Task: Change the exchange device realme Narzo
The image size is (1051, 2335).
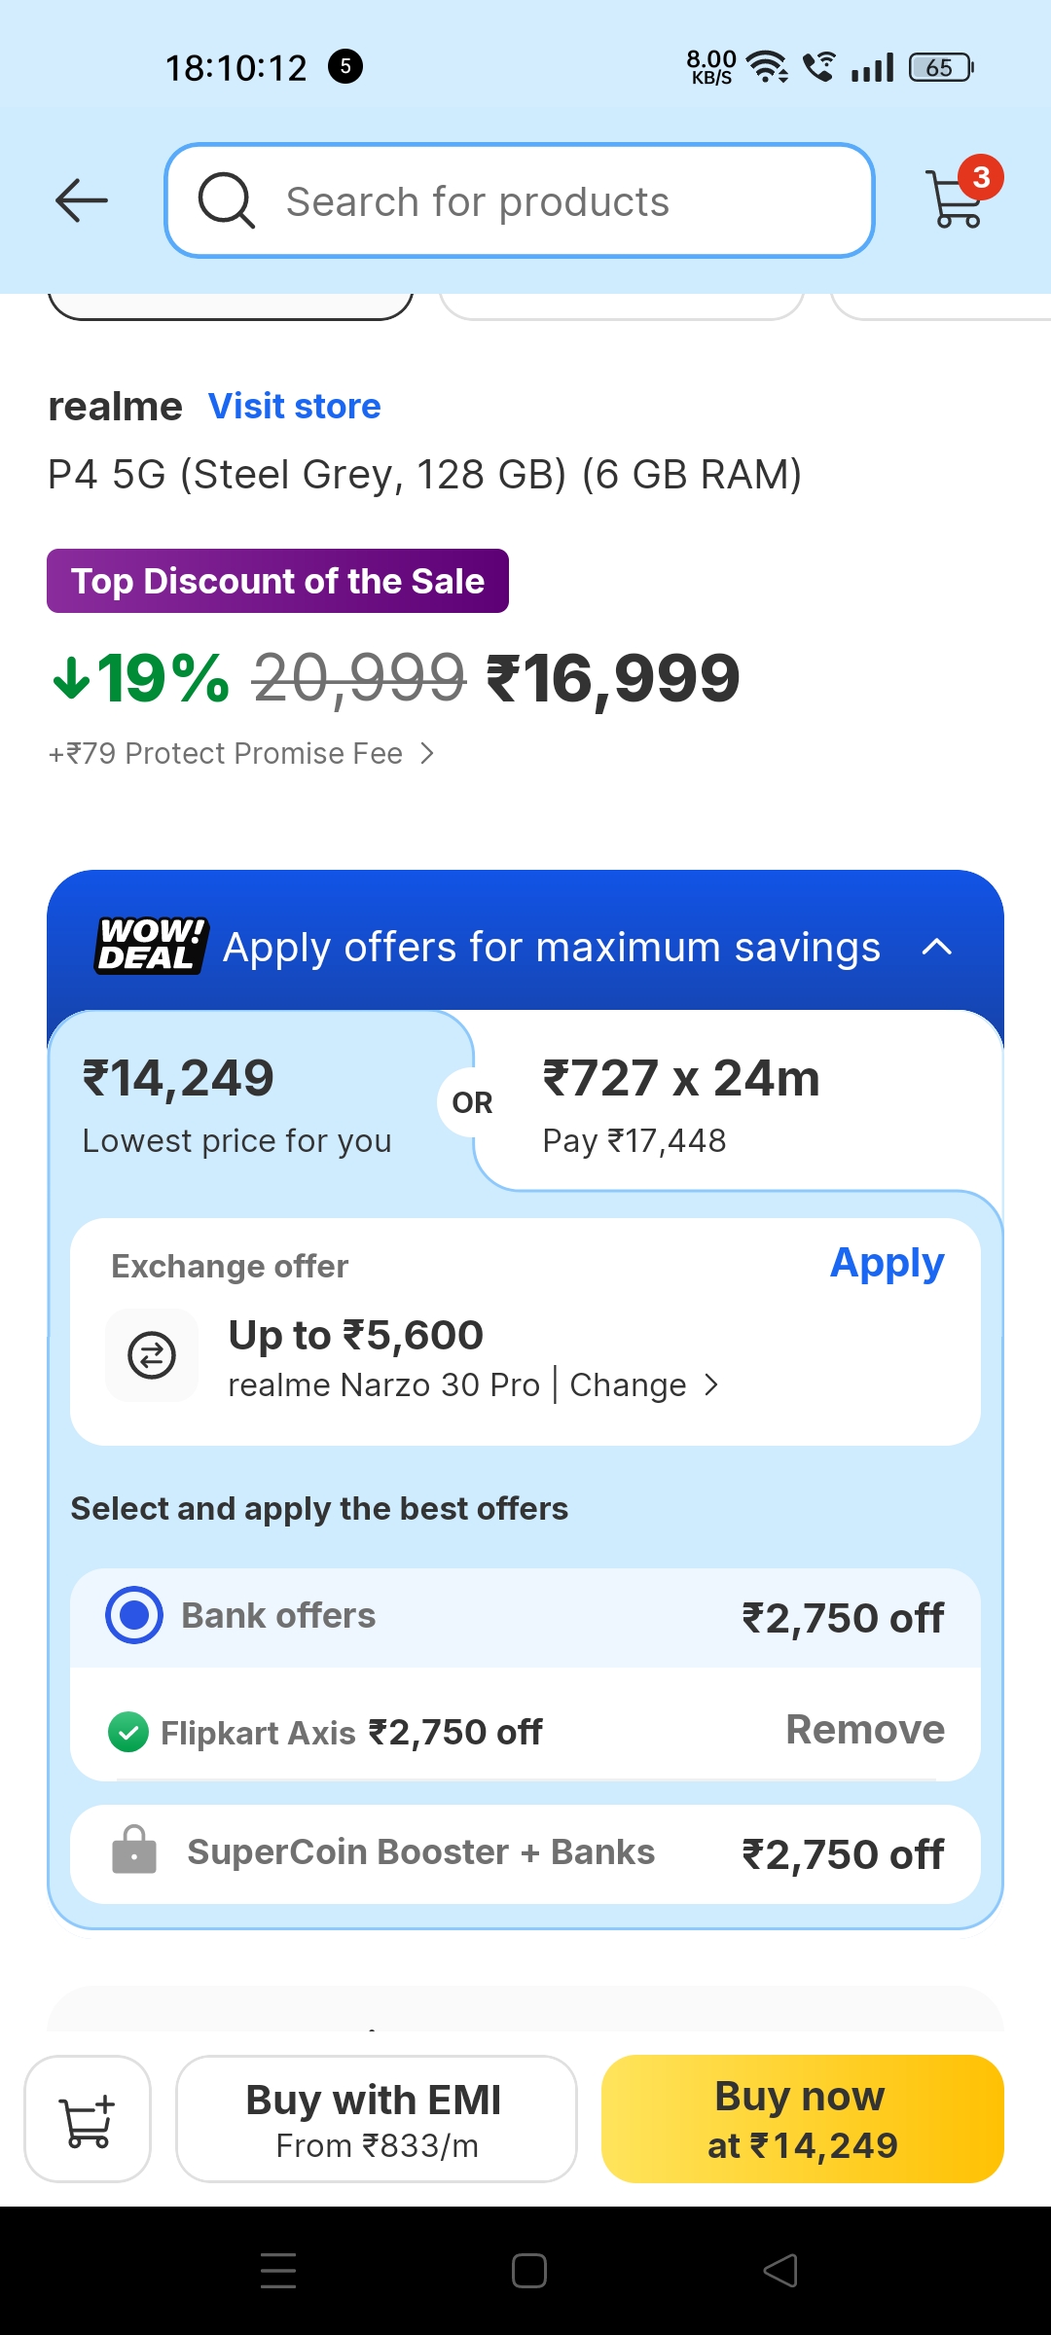Action: [644, 1384]
